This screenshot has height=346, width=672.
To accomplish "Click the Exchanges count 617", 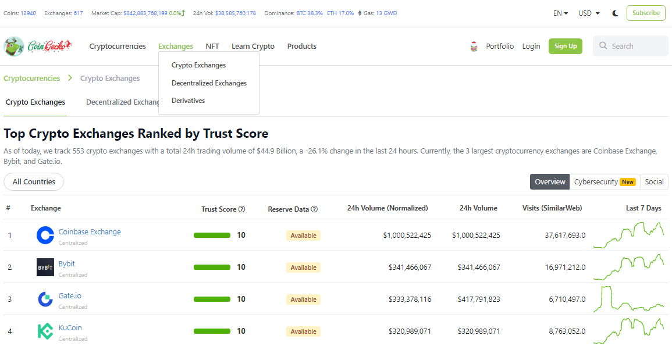I will click(78, 13).
